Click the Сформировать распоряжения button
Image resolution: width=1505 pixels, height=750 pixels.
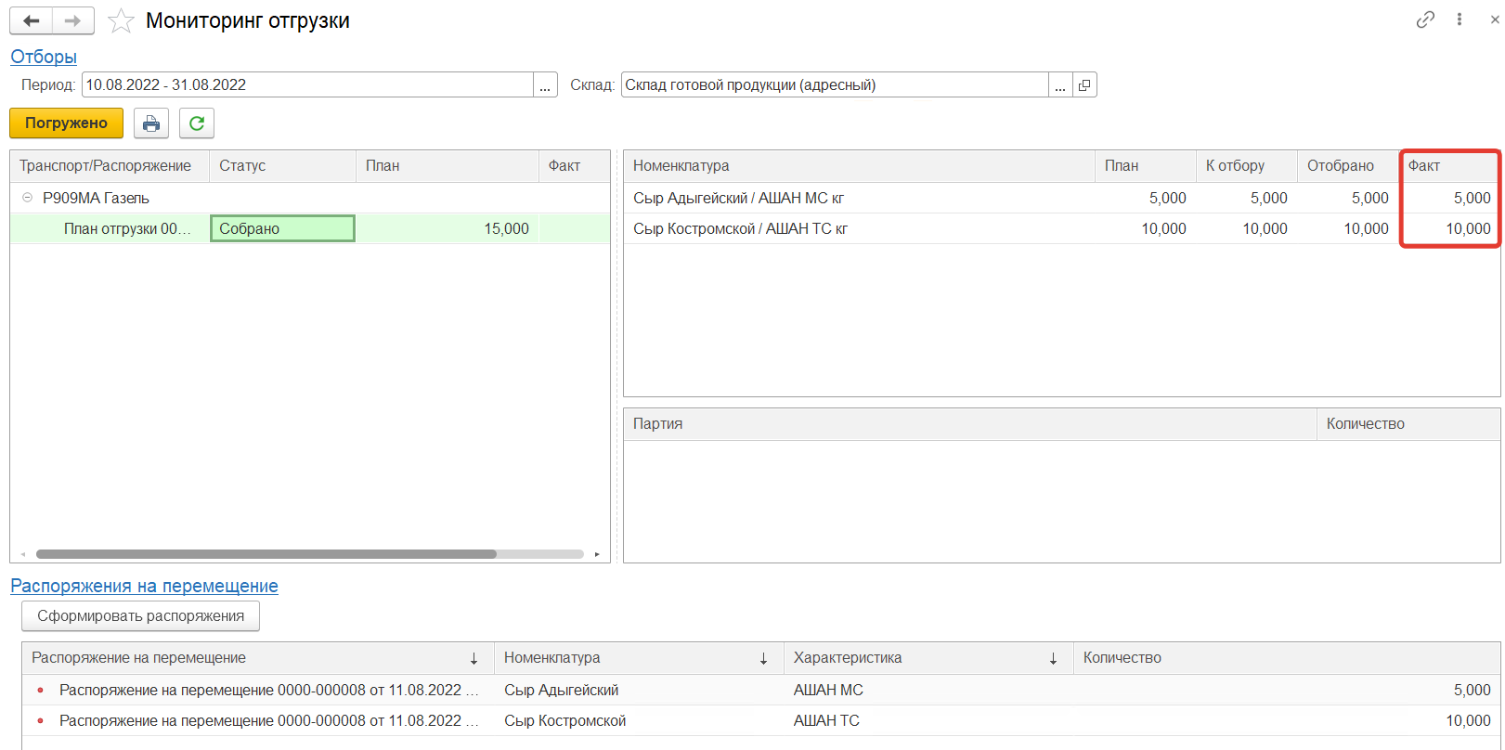tap(140, 616)
